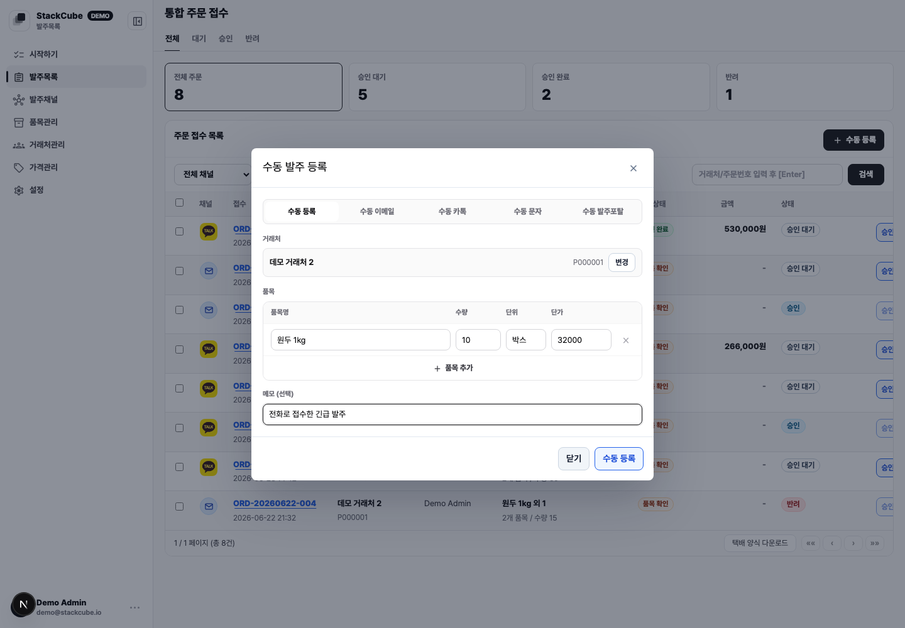Select the 대기 tab at top
Screen dimensions: 905x628
(x=199, y=39)
